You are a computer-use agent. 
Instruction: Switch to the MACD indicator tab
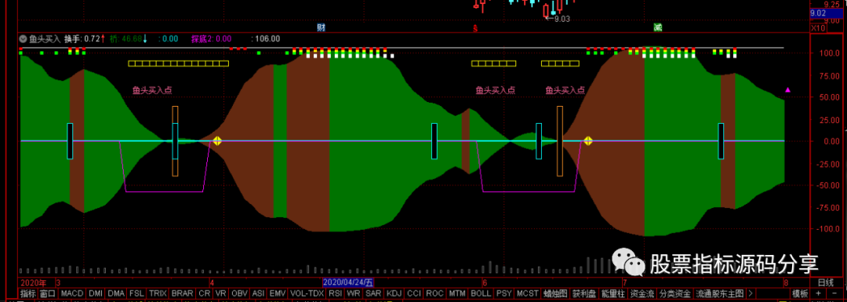72,293
